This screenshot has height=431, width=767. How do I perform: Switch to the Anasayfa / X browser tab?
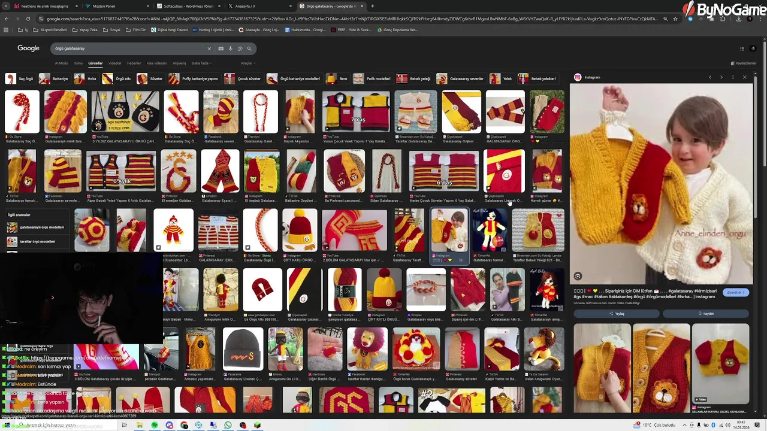pos(260,6)
